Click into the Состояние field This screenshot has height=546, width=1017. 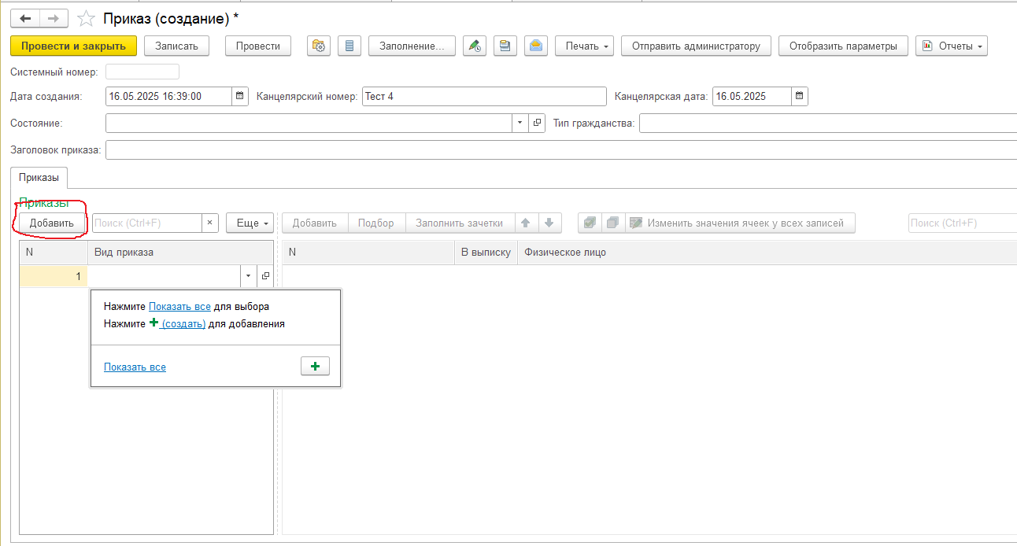(309, 124)
